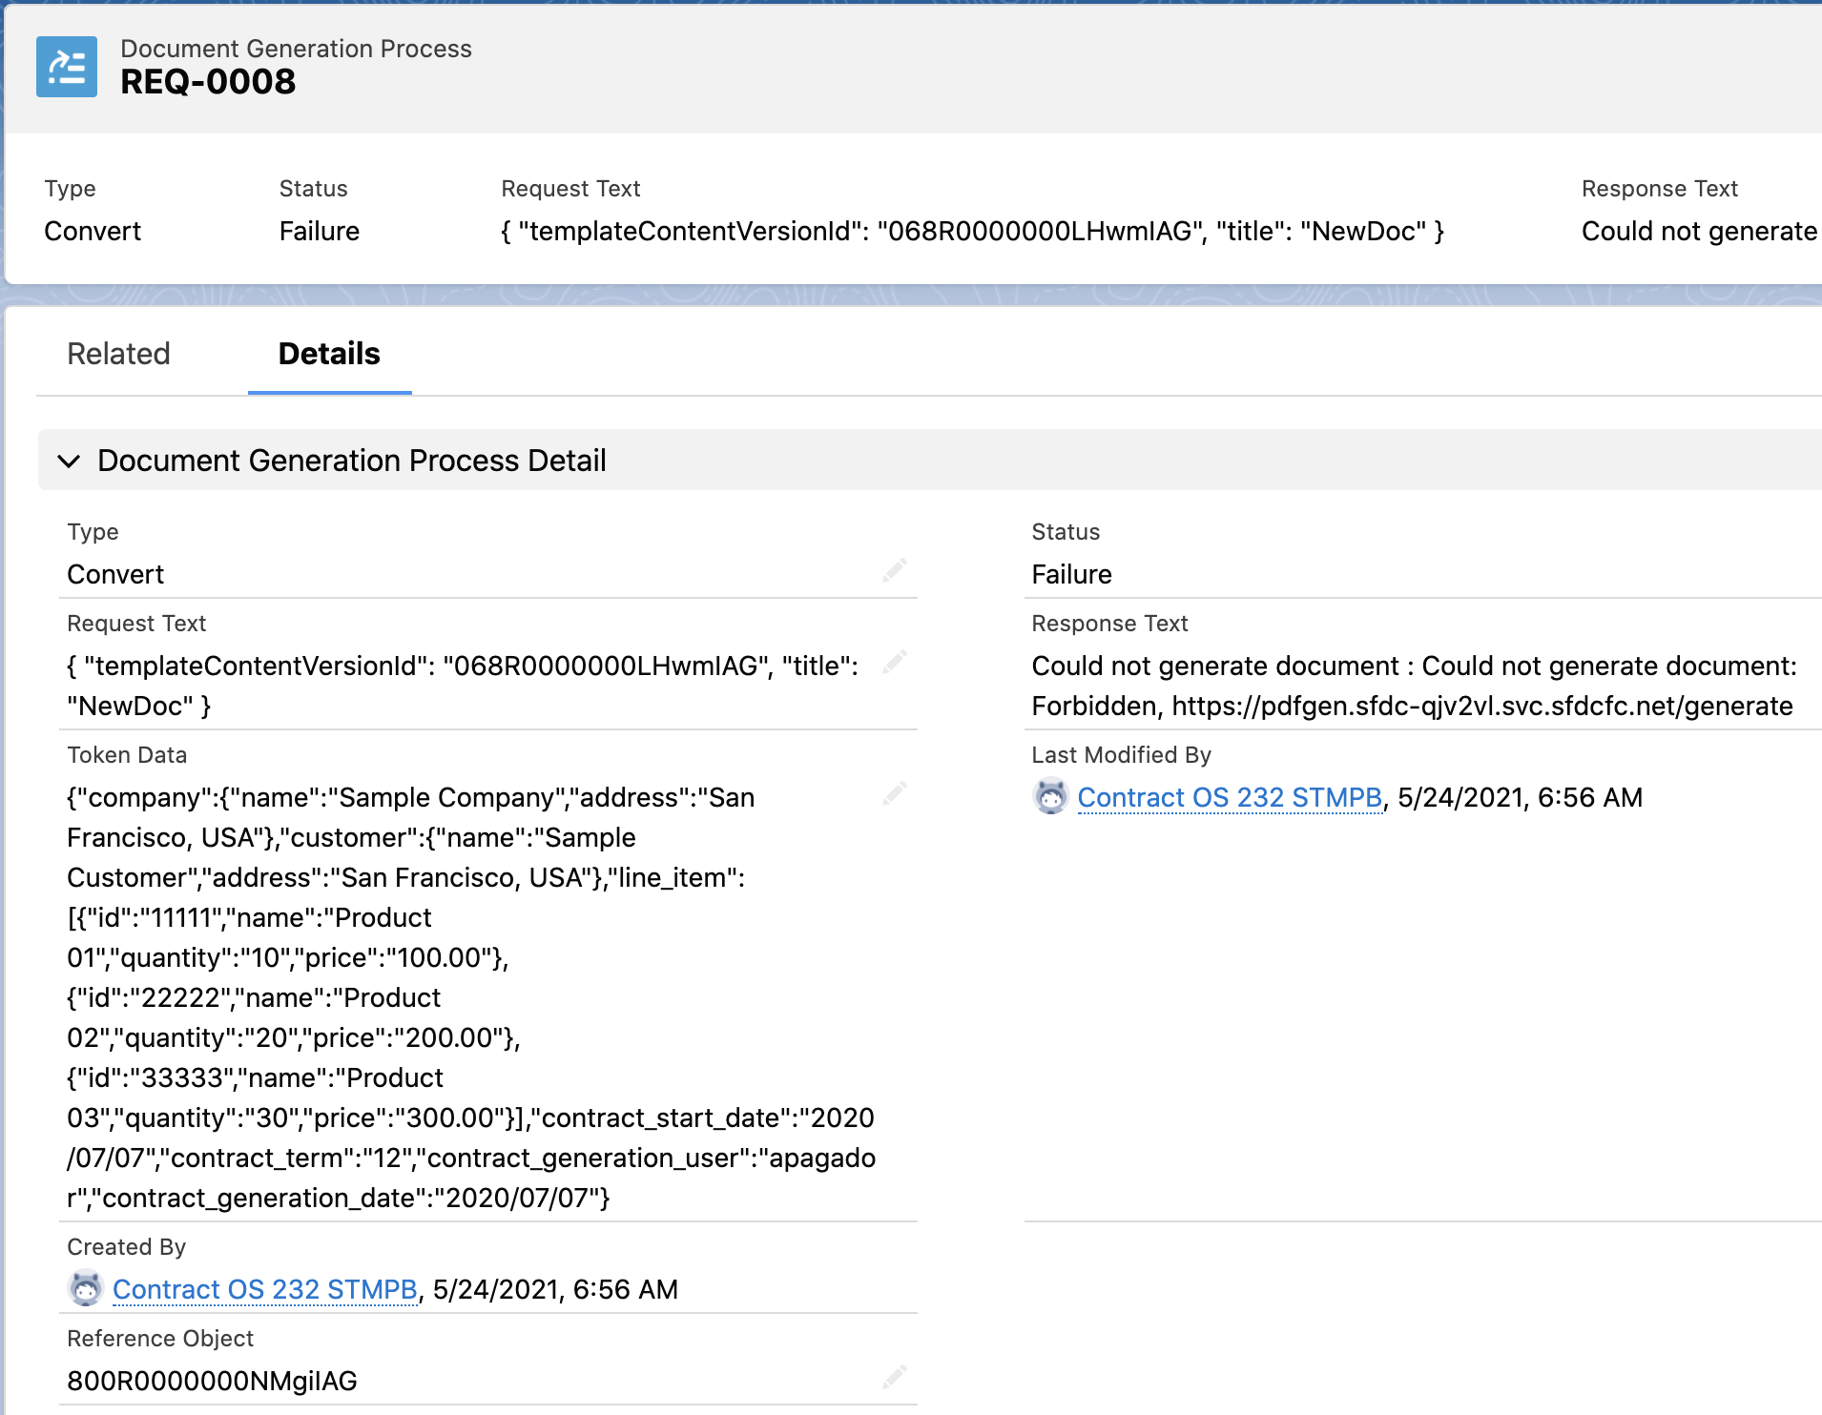
Task: Switch to the Related tab
Action: [x=117, y=354]
